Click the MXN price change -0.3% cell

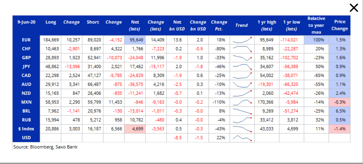click(340, 102)
